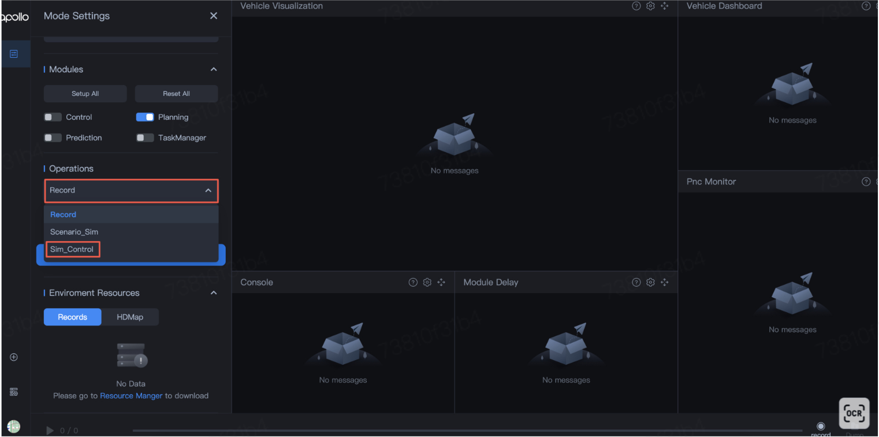879x437 pixels.
Task: Disable the Planning module toggle
Action: coord(145,117)
